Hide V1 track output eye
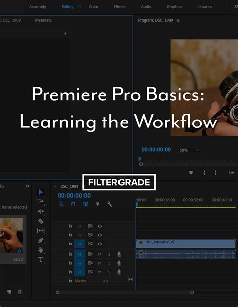This screenshot has height=307, width=238. [x=100, y=244]
